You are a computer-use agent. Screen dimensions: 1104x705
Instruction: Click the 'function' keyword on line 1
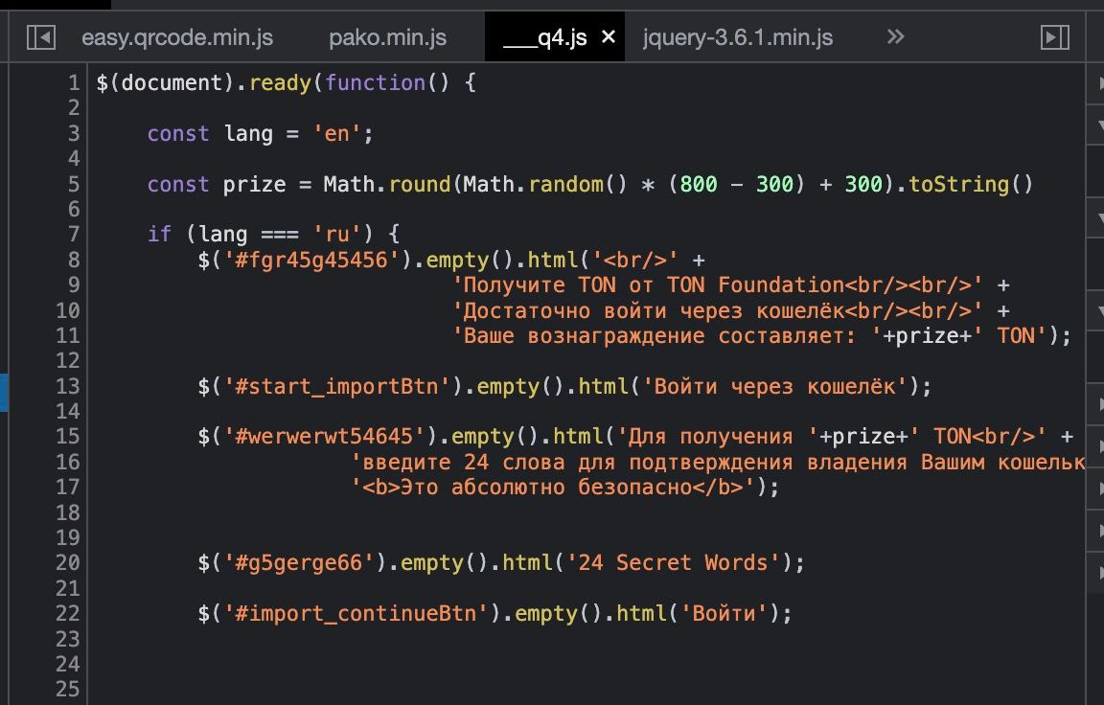click(x=376, y=83)
